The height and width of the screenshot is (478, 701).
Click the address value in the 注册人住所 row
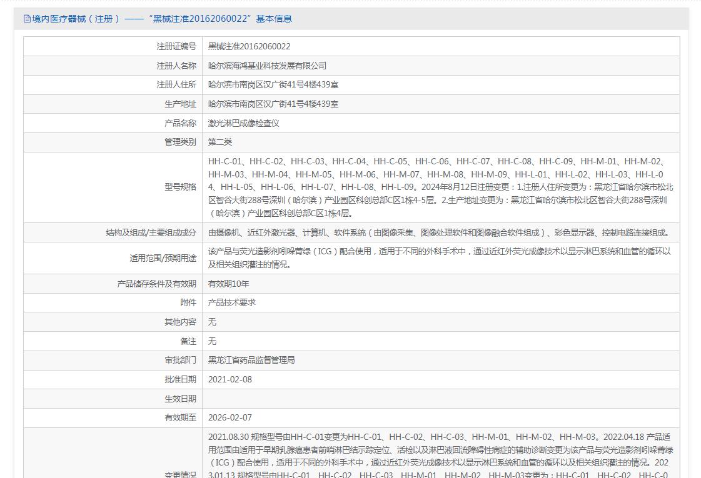273,84
